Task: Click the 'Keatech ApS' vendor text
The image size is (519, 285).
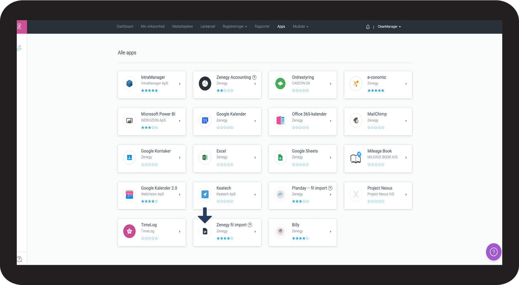Action: coord(226,194)
